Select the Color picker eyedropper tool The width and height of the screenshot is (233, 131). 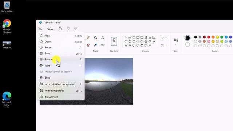(95, 45)
